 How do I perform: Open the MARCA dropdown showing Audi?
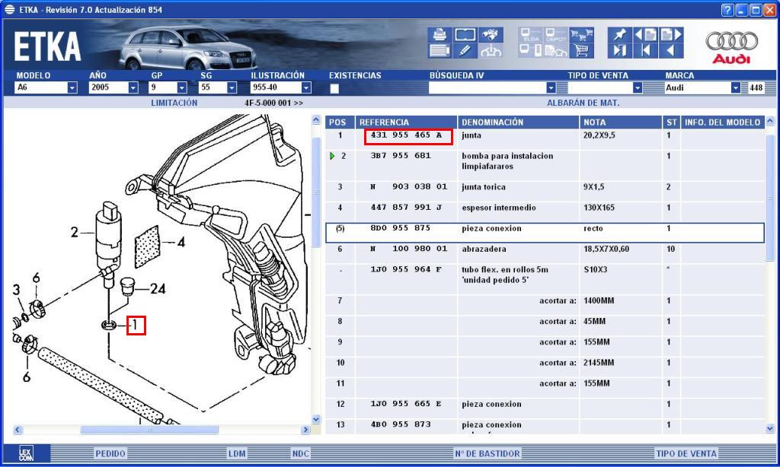click(x=735, y=88)
